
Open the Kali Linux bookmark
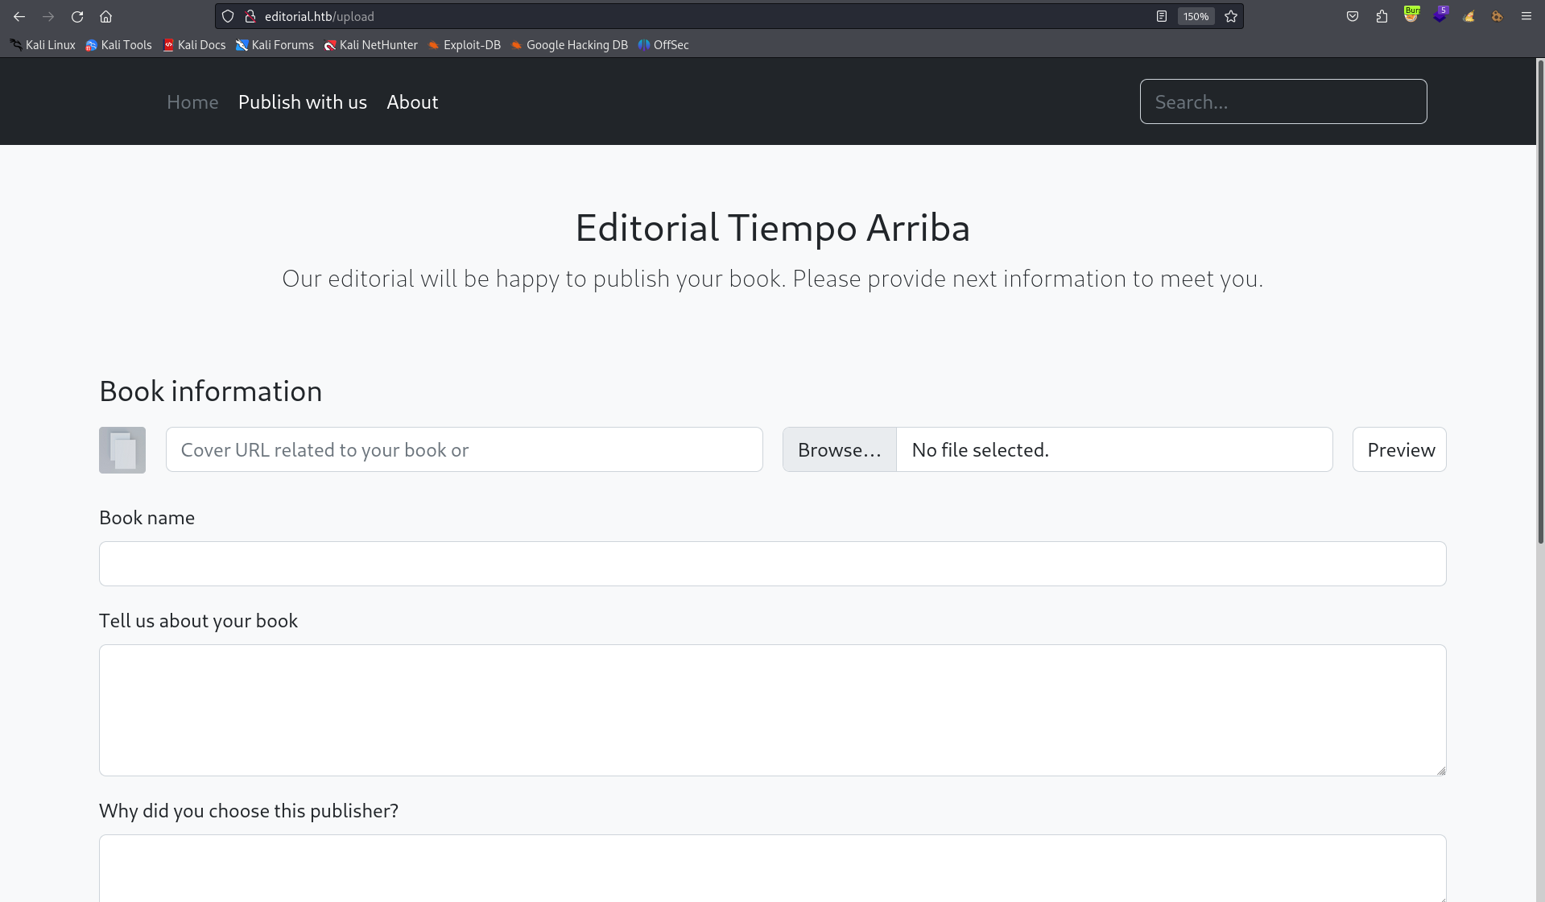point(43,45)
